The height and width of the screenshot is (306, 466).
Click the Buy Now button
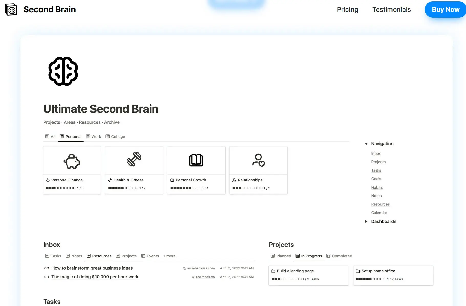445,9
